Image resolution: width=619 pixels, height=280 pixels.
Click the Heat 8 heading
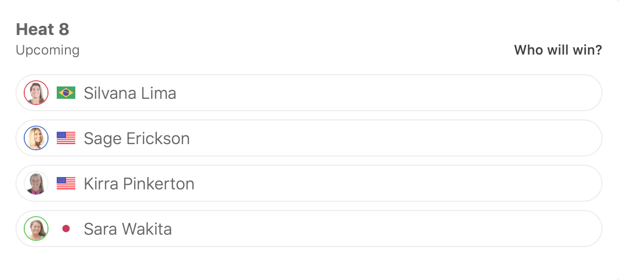click(42, 29)
